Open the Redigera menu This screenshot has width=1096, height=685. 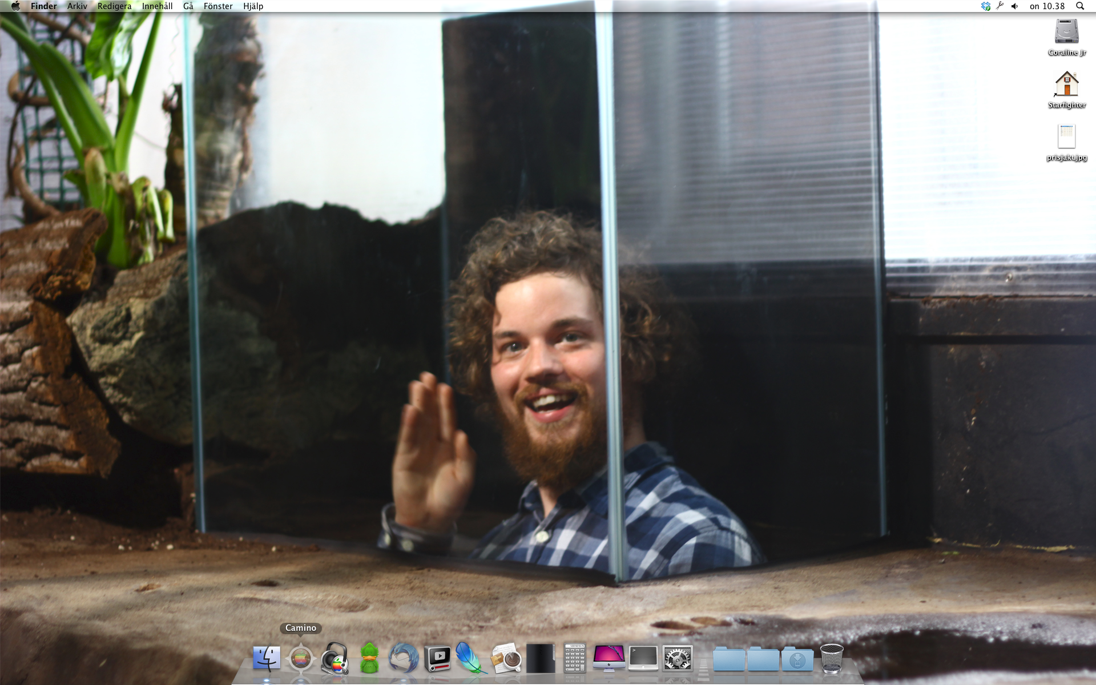tap(114, 6)
